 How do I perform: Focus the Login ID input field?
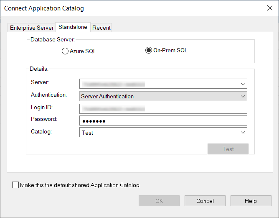(x=163, y=109)
